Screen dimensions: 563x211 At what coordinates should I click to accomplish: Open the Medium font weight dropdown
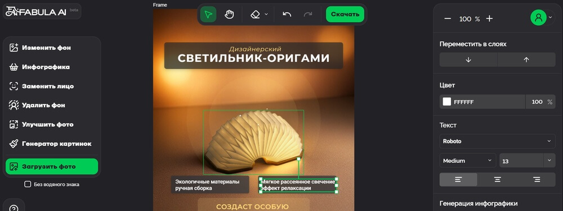click(468, 160)
